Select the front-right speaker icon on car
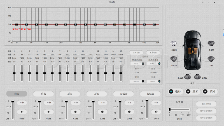The height and width of the screenshot is (126, 224). point(211,43)
